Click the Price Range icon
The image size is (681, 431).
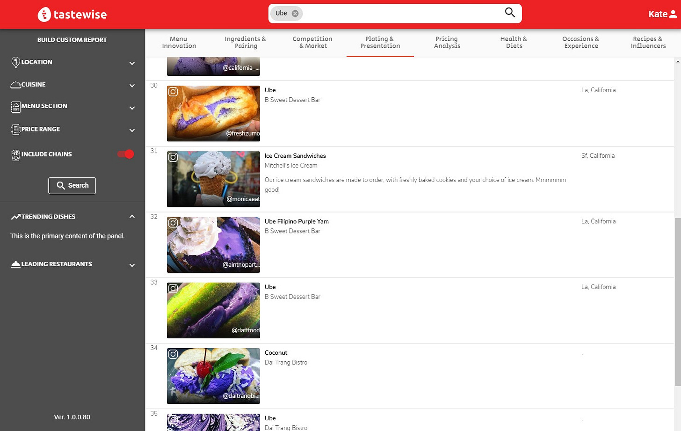click(x=15, y=130)
